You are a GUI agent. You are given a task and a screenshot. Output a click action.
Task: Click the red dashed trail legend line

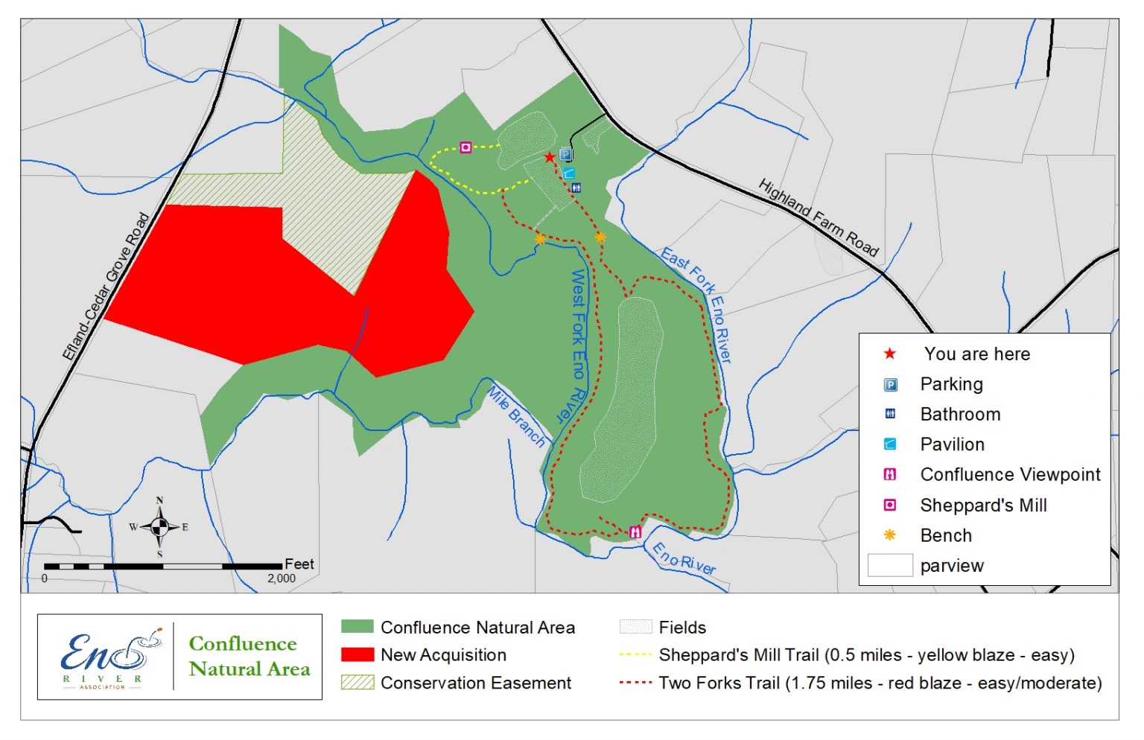[x=635, y=683]
